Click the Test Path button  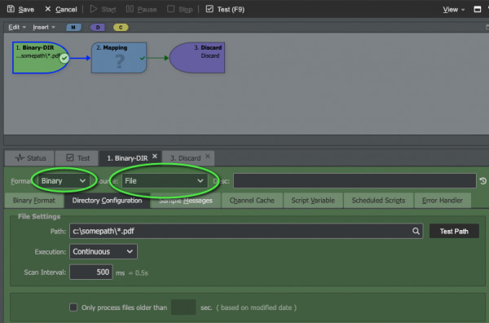pos(454,232)
